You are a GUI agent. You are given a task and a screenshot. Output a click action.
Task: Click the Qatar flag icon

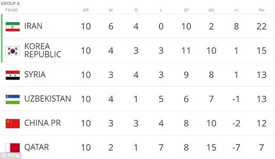13,148
